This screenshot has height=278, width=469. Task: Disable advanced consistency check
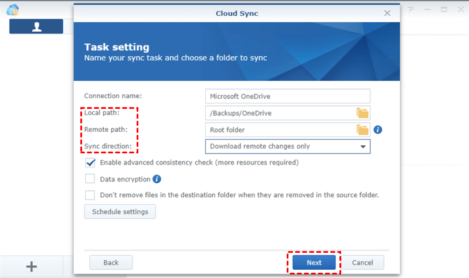pyautogui.click(x=90, y=163)
